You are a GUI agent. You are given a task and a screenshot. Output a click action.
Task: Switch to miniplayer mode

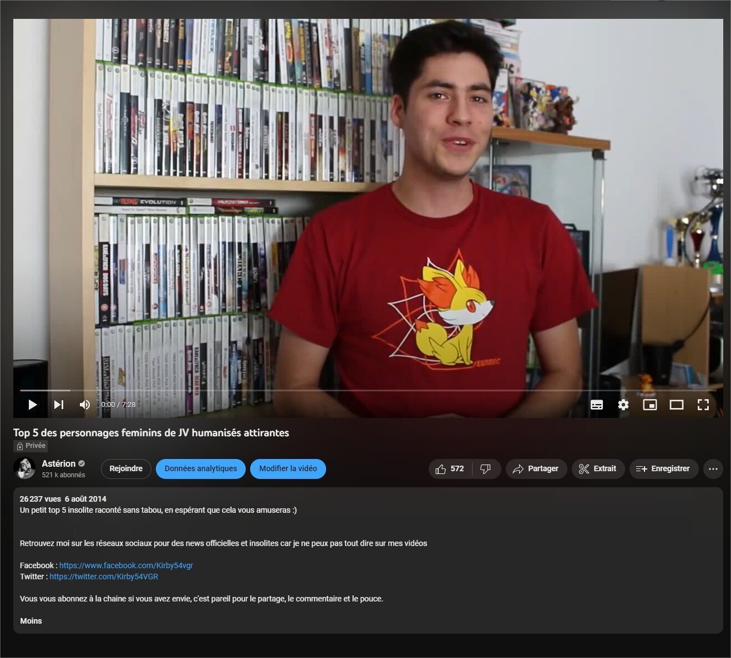650,405
